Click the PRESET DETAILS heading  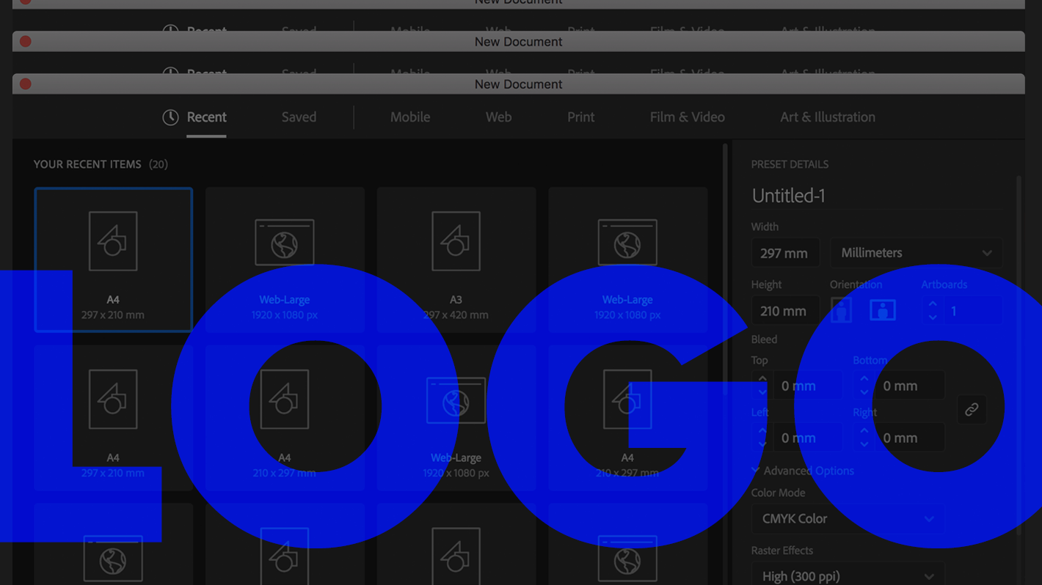pyautogui.click(x=790, y=164)
